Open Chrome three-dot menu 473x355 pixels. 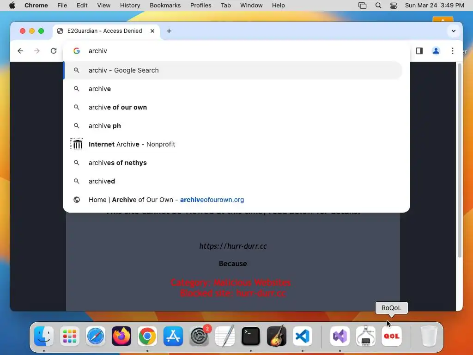(453, 51)
